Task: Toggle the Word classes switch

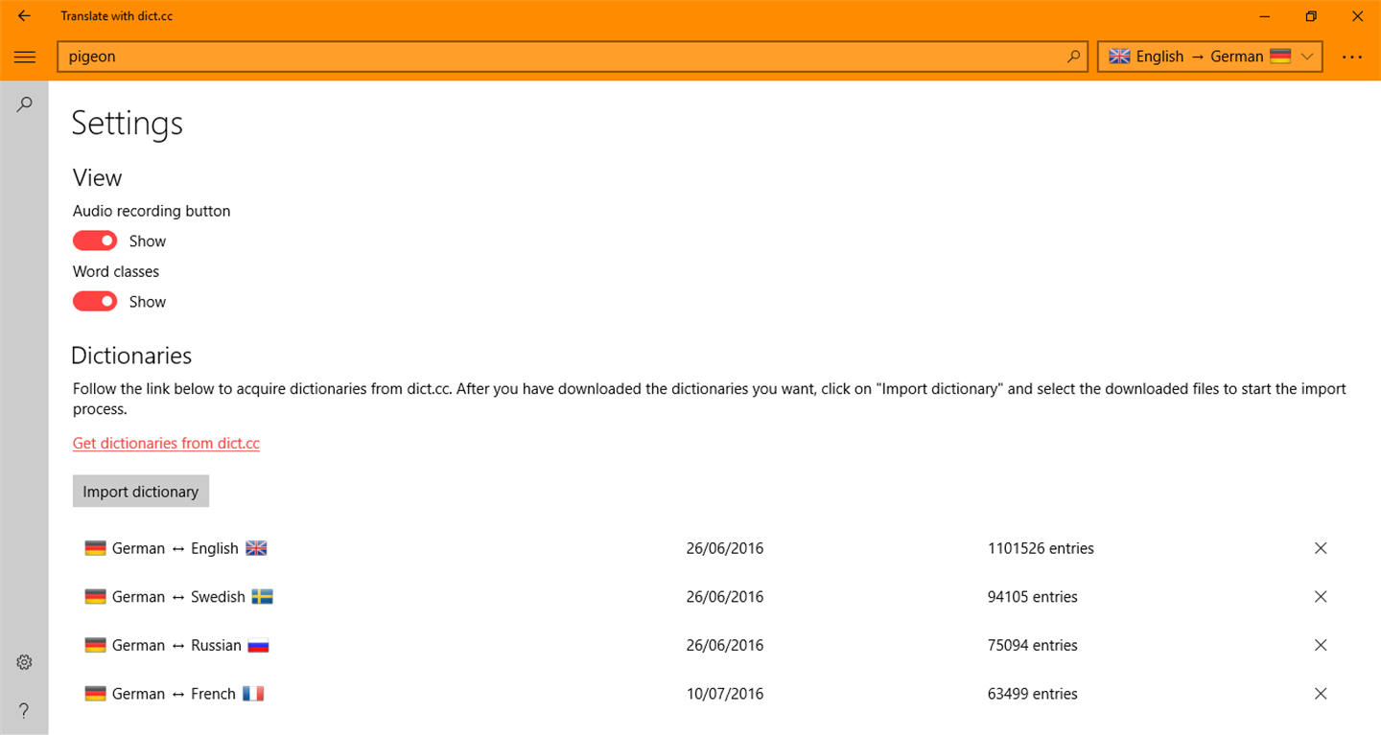Action: click(95, 301)
